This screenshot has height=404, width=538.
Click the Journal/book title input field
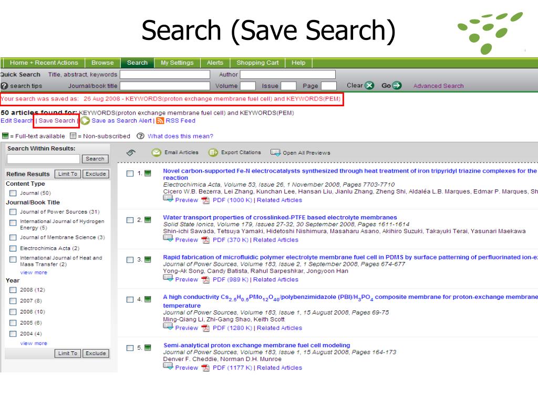pyautogui.click(x=164, y=86)
